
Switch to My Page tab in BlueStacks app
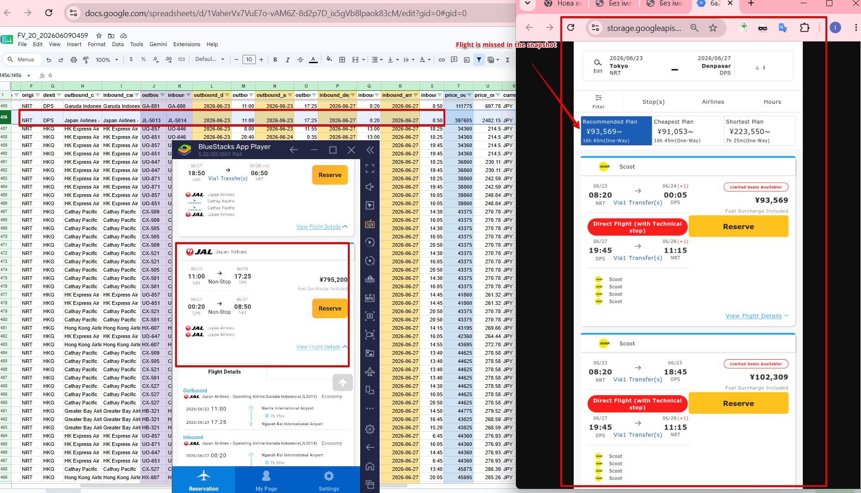266,480
